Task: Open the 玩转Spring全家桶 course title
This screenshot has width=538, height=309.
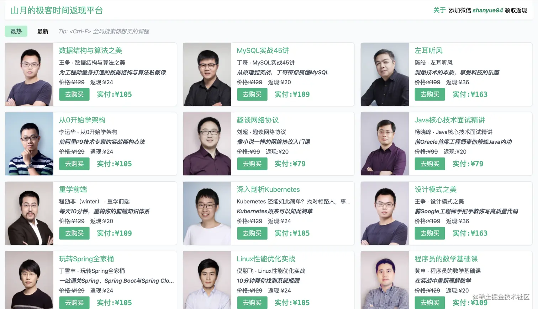Action: click(x=86, y=259)
